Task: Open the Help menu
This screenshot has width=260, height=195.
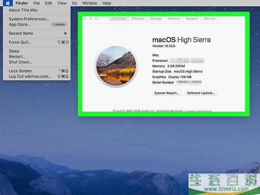Action: [107, 3]
